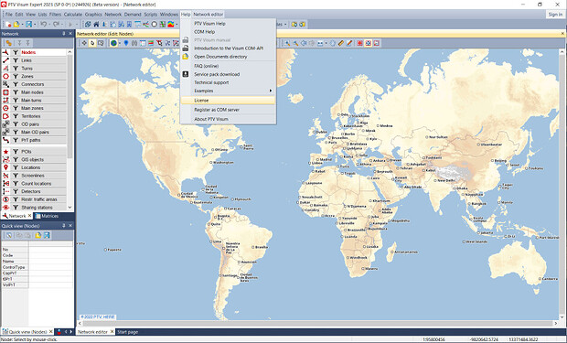The height and width of the screenshot is (343, 567).
Task: Pin the Network panel
Action: [64, 34]
